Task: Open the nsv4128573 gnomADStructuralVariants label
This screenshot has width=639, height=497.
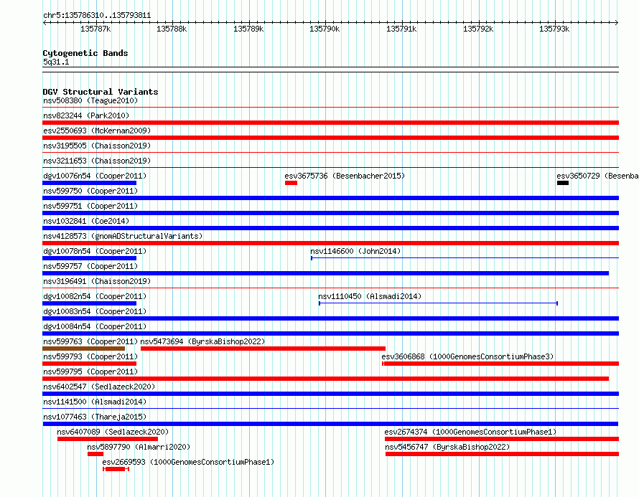Action: tap(123, 236)
